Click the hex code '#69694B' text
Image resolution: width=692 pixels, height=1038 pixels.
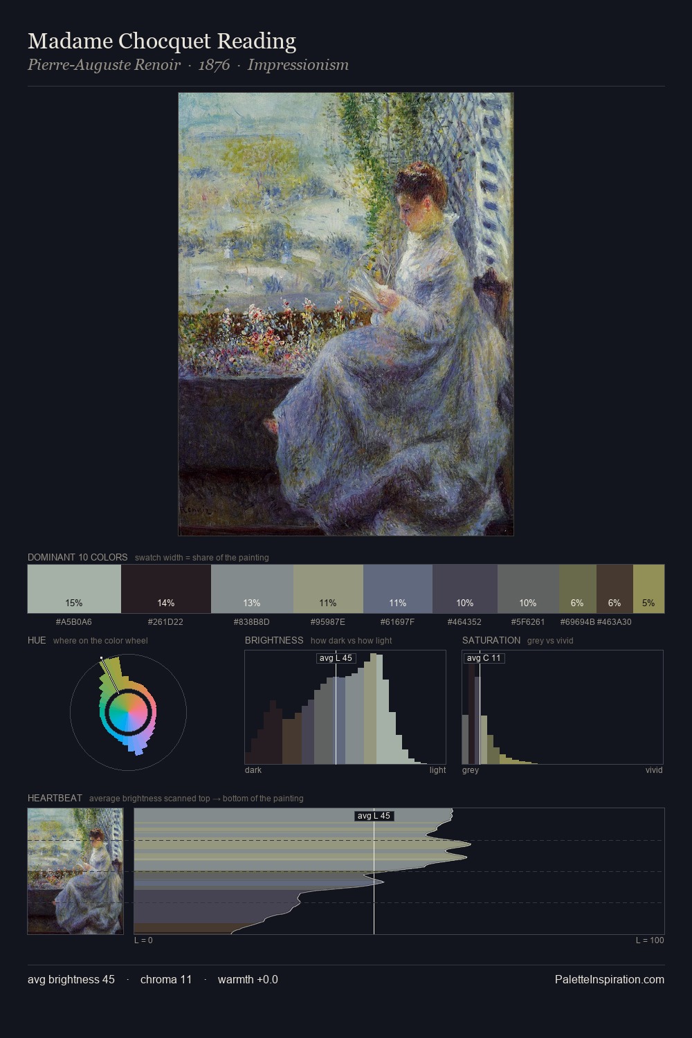577,622
